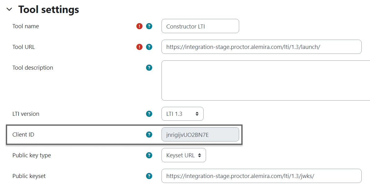Click Public keyset help icon

(x=149, y=176)
